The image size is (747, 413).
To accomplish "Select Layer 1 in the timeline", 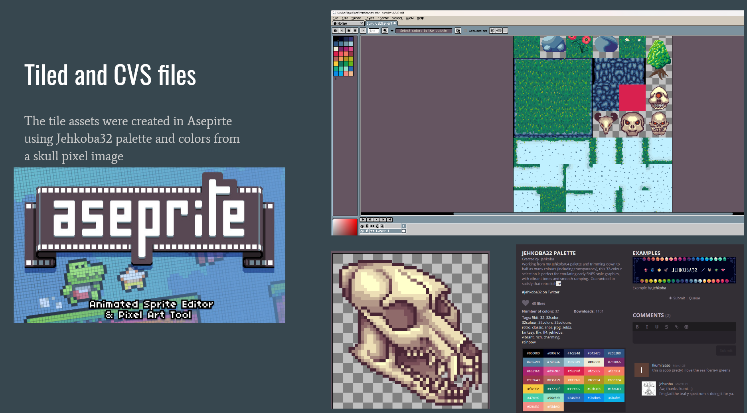I will pos(388,231).
